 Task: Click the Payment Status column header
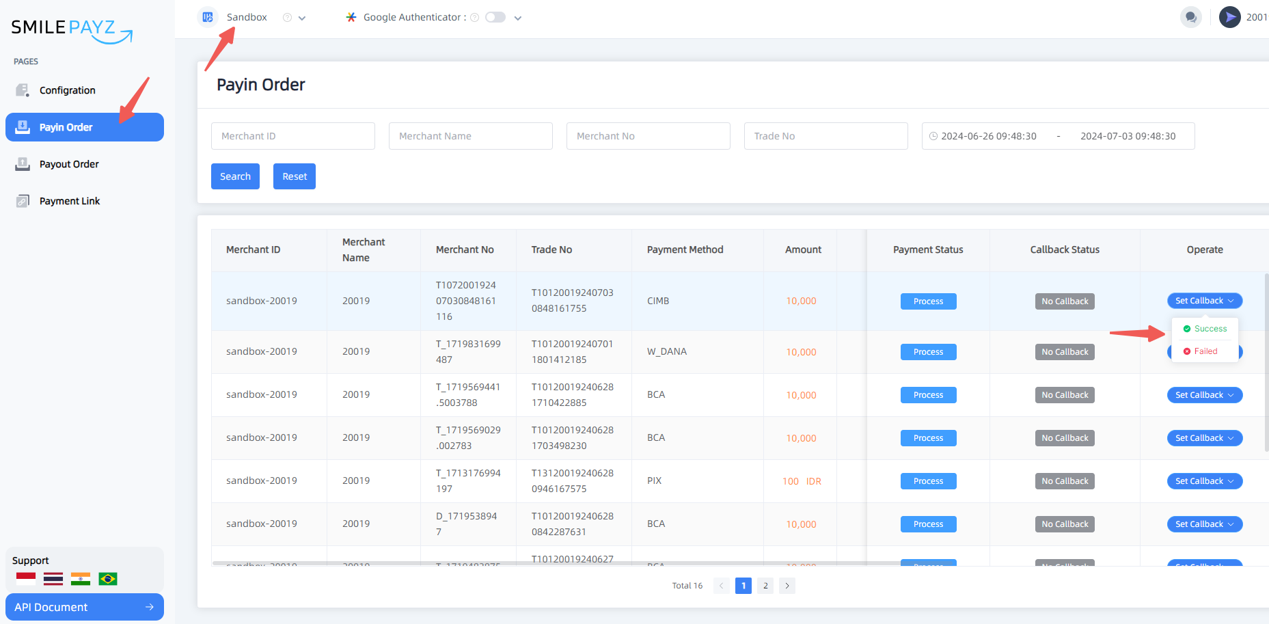point(928,249)
